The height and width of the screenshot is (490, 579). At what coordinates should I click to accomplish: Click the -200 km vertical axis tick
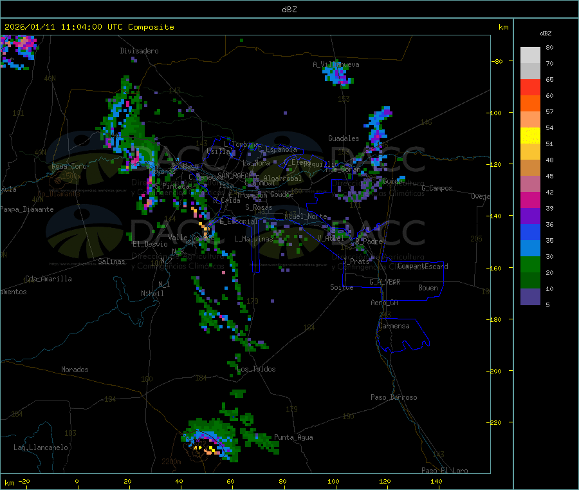[493, 371]
